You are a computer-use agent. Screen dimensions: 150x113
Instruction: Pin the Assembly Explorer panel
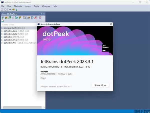point(41,14)
